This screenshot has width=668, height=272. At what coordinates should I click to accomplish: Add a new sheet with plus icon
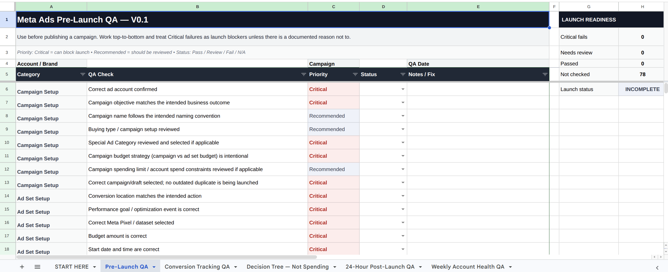(x=22, y=267)
